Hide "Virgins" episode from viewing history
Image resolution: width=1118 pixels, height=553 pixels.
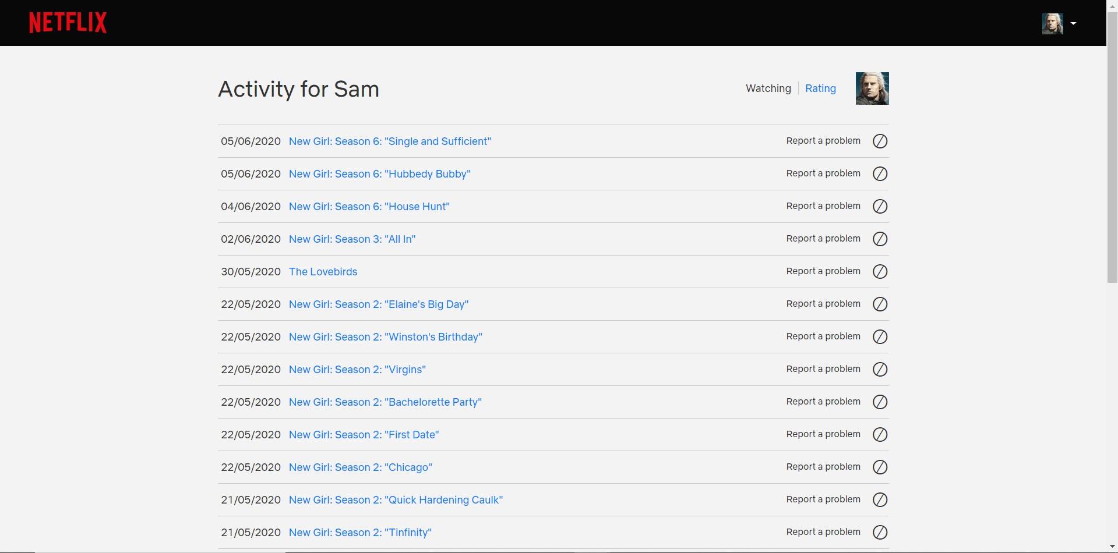880,369
